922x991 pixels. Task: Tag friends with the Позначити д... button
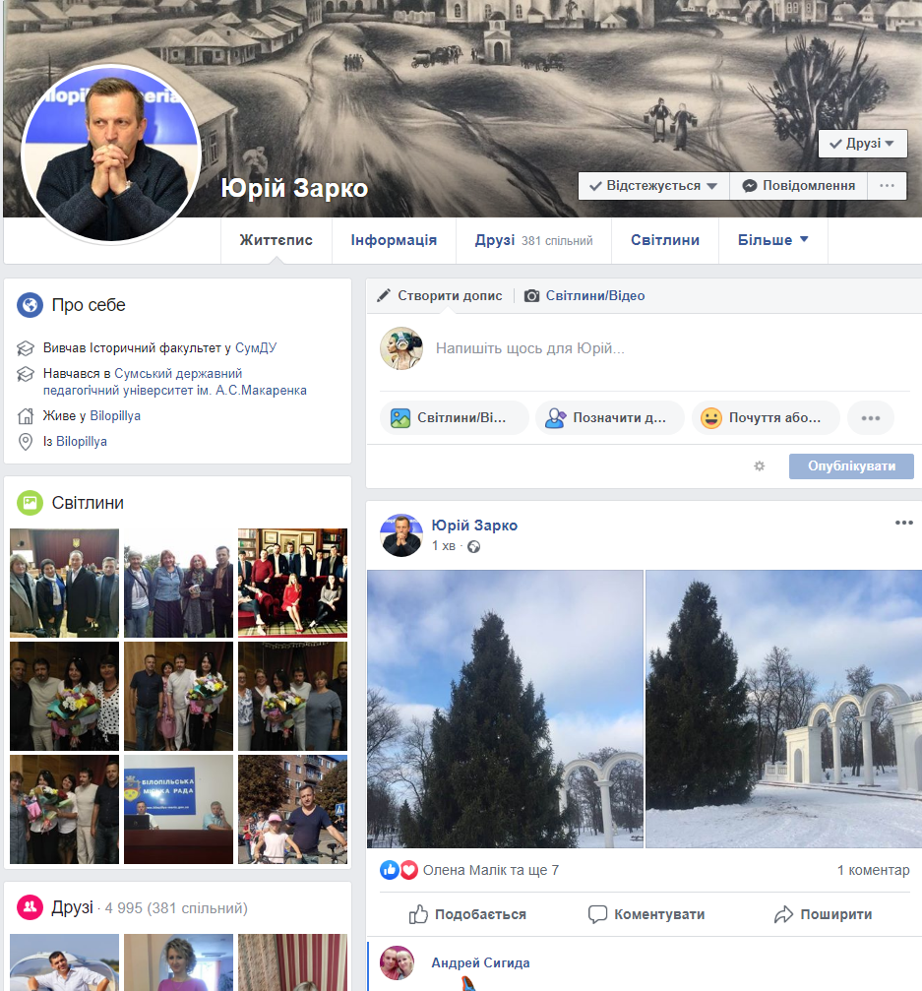pyautogui.click(x=610, y=418)
